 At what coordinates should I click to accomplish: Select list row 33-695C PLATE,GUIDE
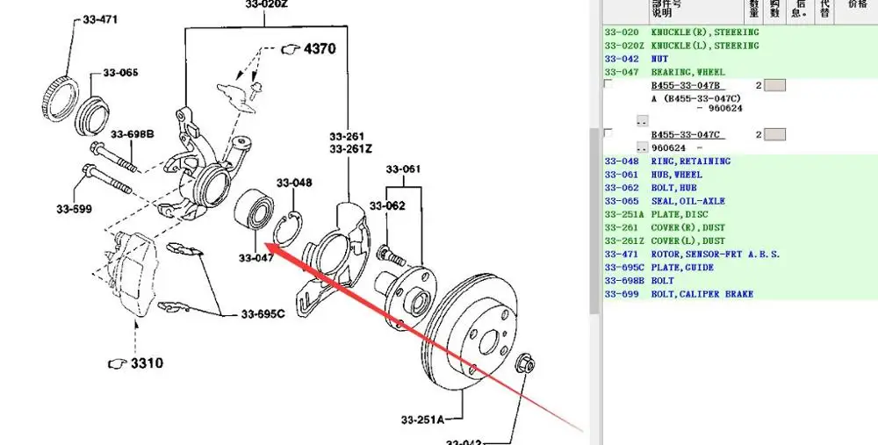tap(739, 268)
